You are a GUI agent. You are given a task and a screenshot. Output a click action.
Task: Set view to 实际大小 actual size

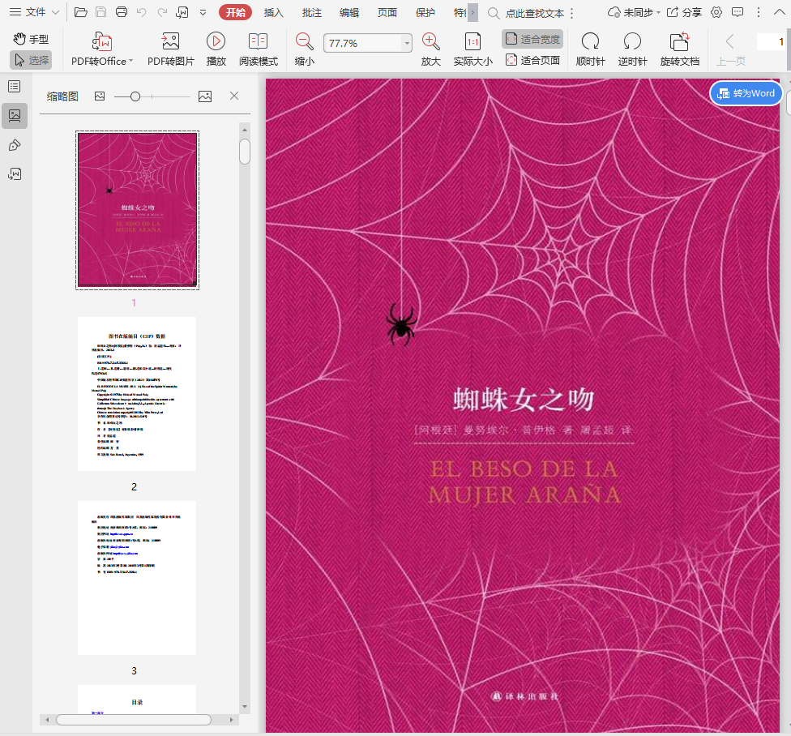(472, 49)
